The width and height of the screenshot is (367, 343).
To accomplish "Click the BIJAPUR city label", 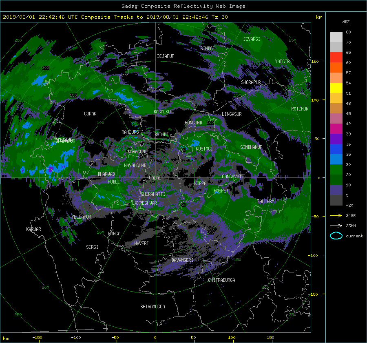I will pyautogui.click(x=166, y=56).
